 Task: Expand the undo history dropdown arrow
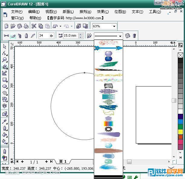point(60,26)
